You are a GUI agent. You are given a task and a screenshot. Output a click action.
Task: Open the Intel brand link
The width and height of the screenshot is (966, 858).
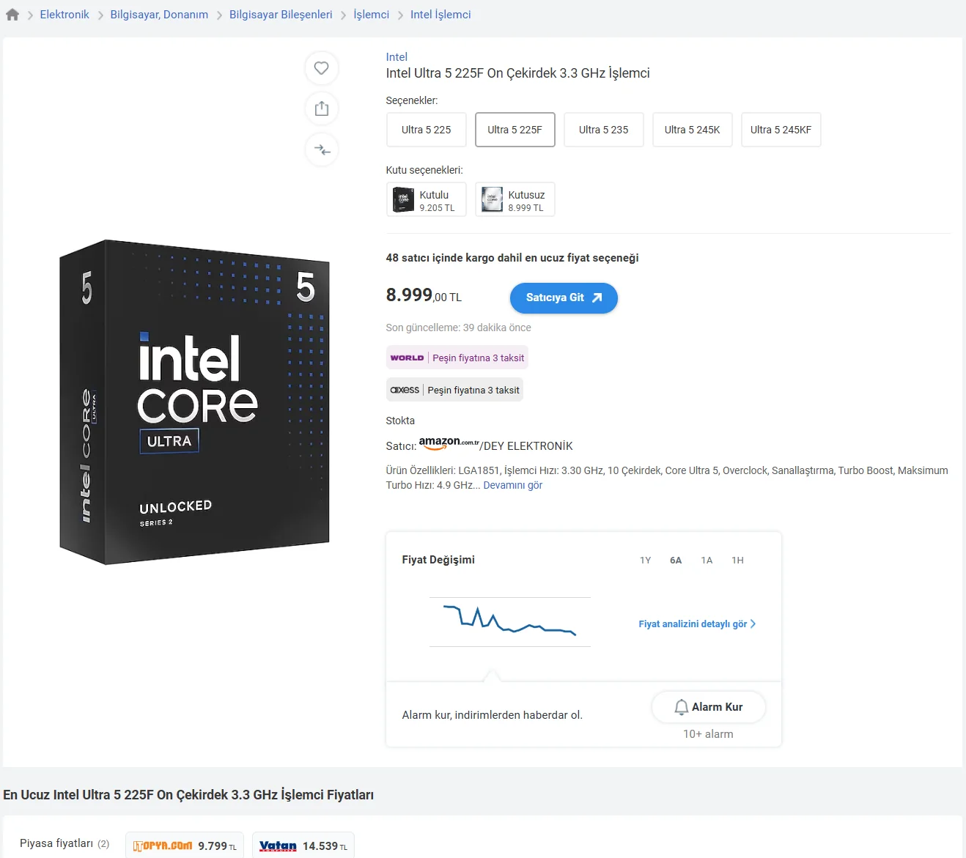(397, 57)
